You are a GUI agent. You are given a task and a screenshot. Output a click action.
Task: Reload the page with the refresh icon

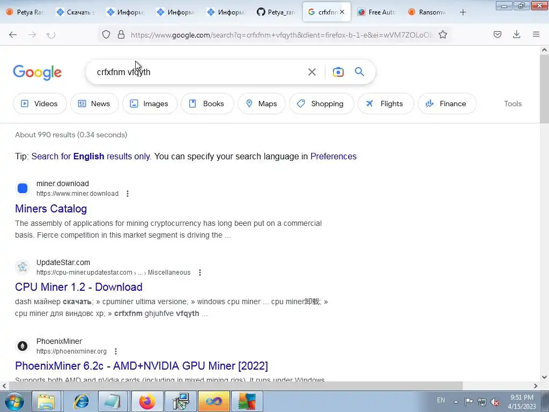51,35
